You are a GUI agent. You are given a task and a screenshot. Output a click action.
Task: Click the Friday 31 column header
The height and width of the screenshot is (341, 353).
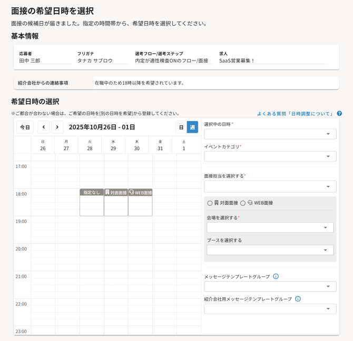coord(160,145)
